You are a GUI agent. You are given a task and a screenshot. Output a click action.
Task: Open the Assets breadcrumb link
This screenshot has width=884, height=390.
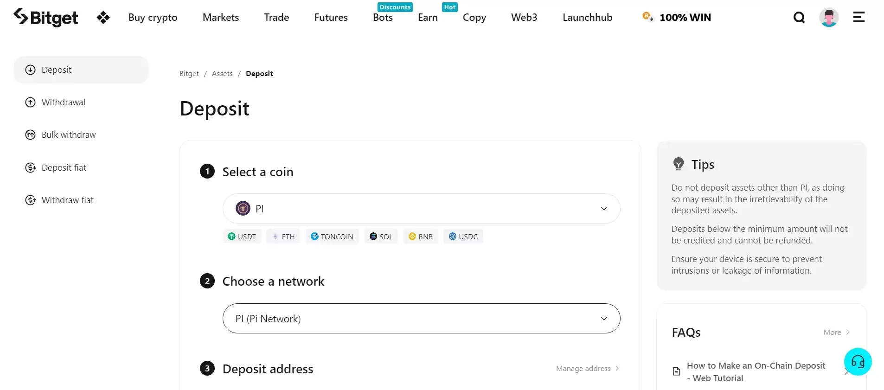pyautogui.click(x=222, y=74)
